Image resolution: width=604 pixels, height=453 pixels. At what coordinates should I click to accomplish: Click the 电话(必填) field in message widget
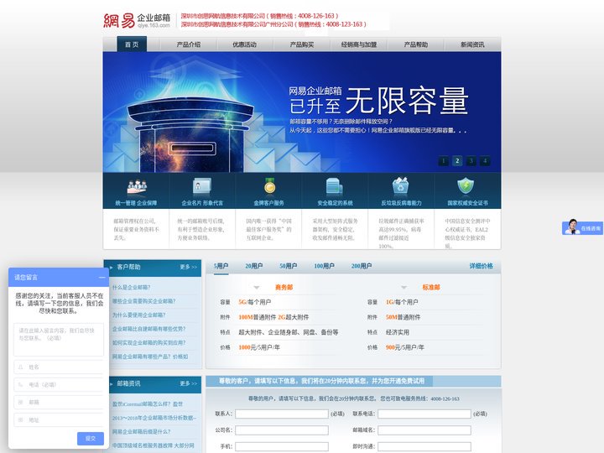(x=59, y=384)
